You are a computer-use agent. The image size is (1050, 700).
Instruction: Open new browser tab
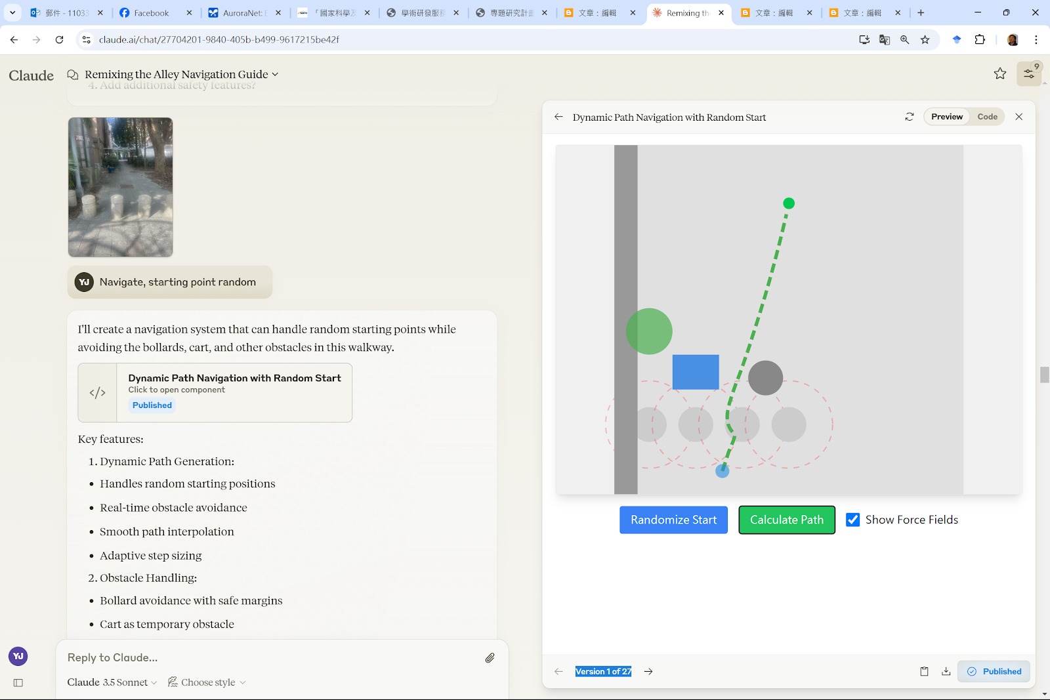coord(921,12)
